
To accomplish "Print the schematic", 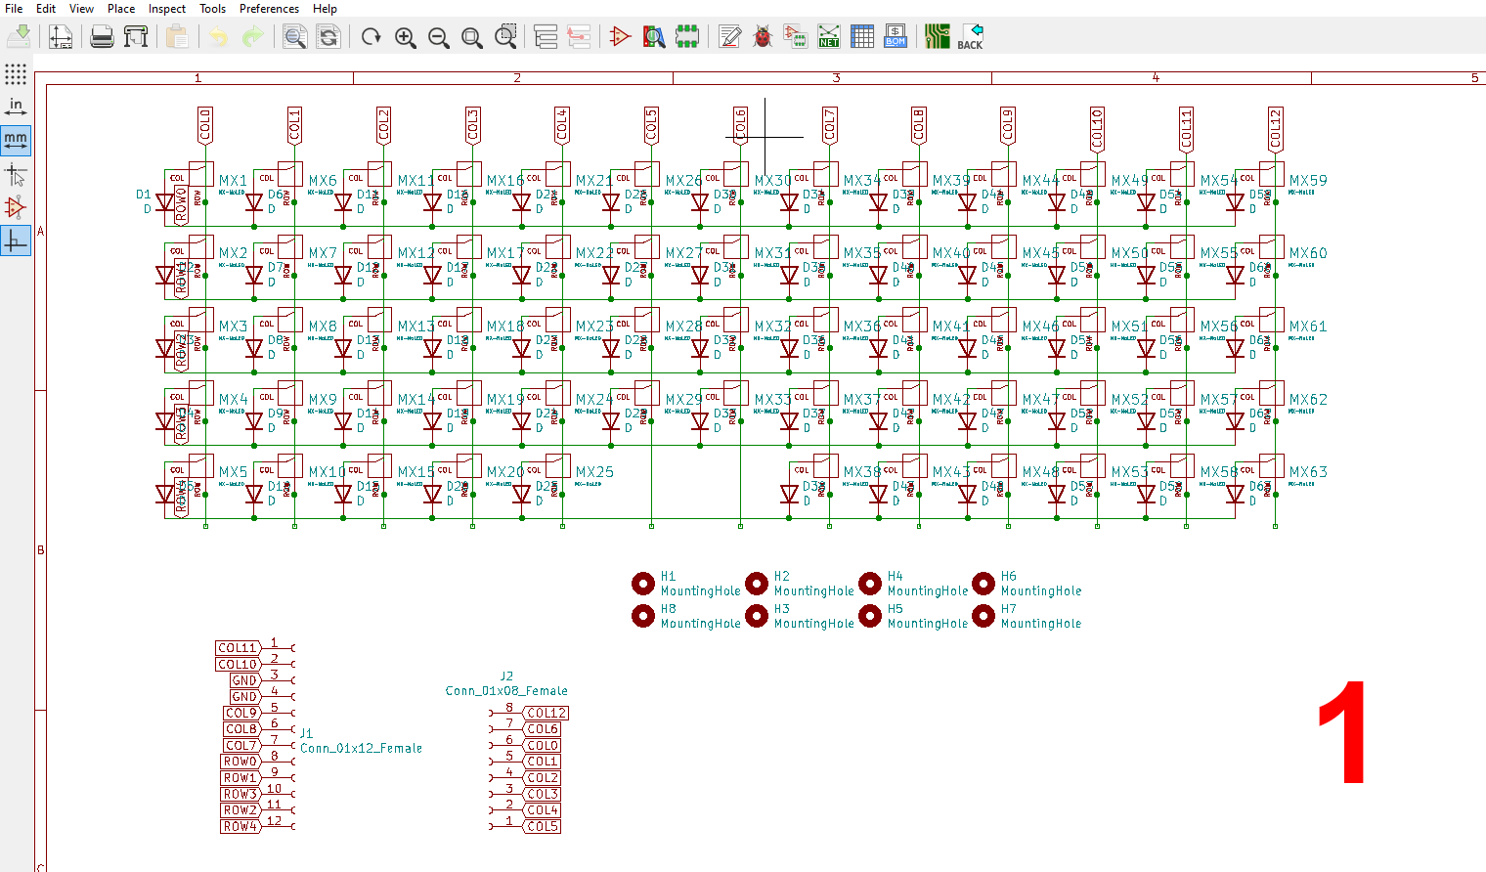I will [x=102, y=35].
